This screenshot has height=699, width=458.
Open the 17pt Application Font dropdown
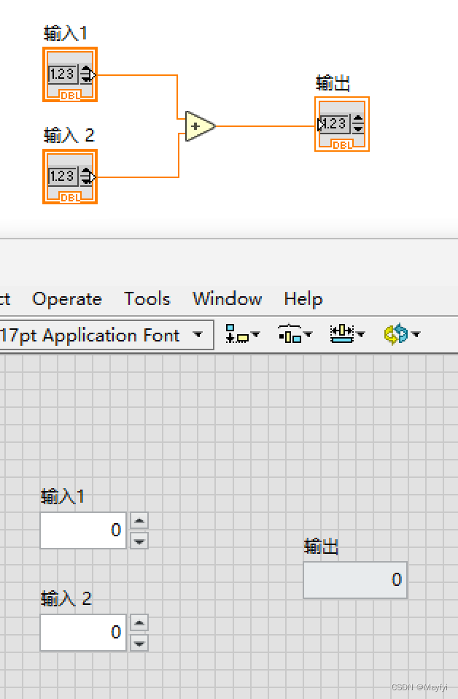[x=106, y=335]
